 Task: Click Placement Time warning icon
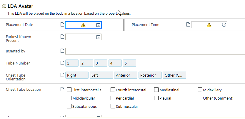point(209,25)
